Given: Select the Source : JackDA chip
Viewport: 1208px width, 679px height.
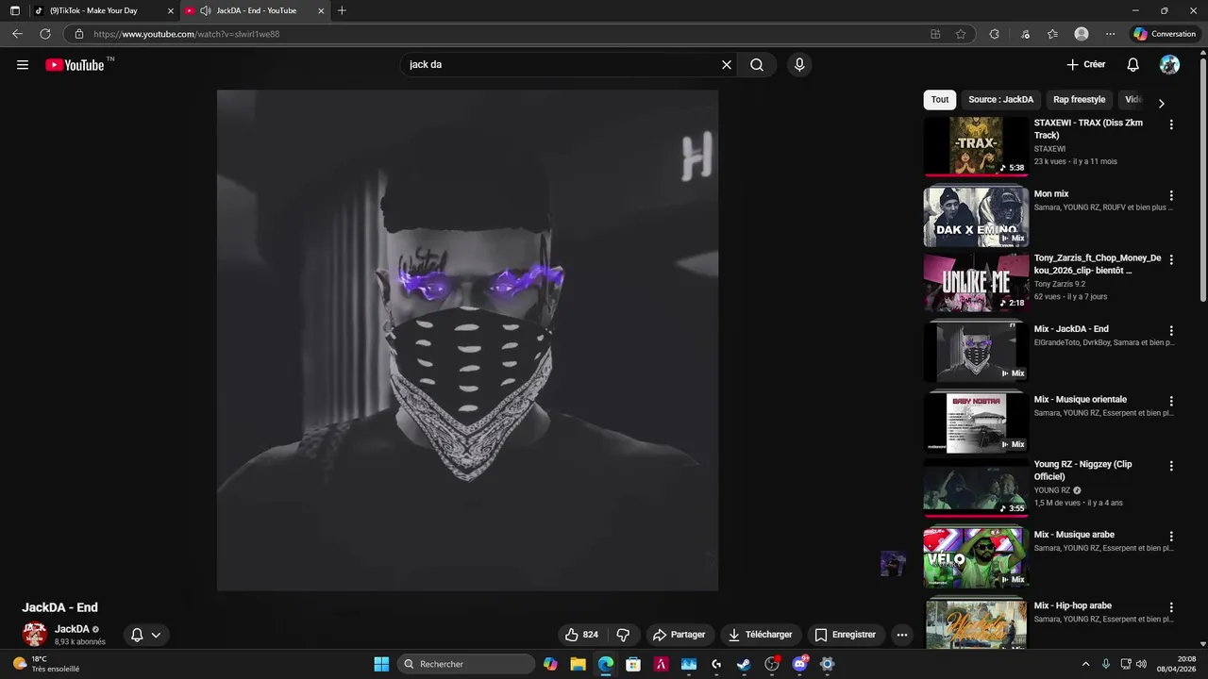Looking at the screenshot, I should coord(1000,99).
